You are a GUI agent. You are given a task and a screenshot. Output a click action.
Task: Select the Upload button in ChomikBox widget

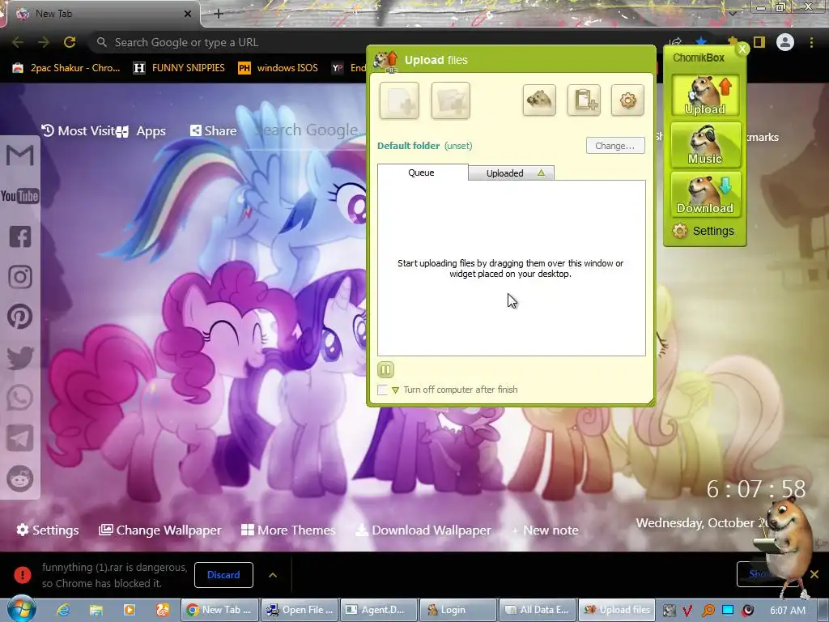[705, 96]
